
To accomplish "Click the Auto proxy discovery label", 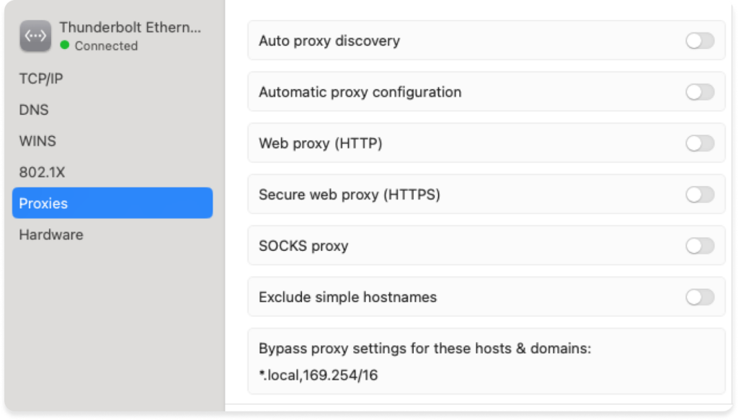I will tap(329, 40).
